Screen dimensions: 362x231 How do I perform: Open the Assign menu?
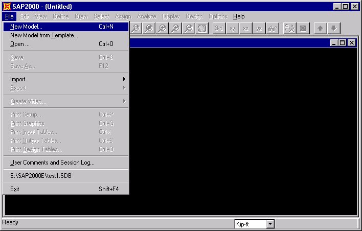123,16
